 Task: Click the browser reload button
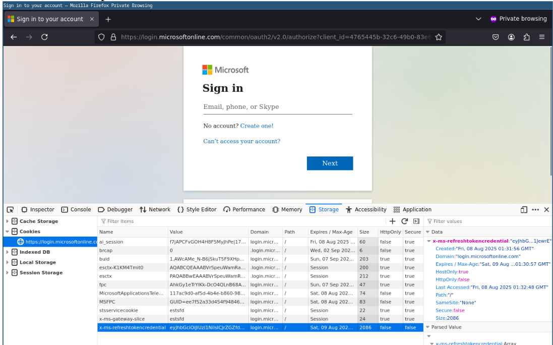44,37
